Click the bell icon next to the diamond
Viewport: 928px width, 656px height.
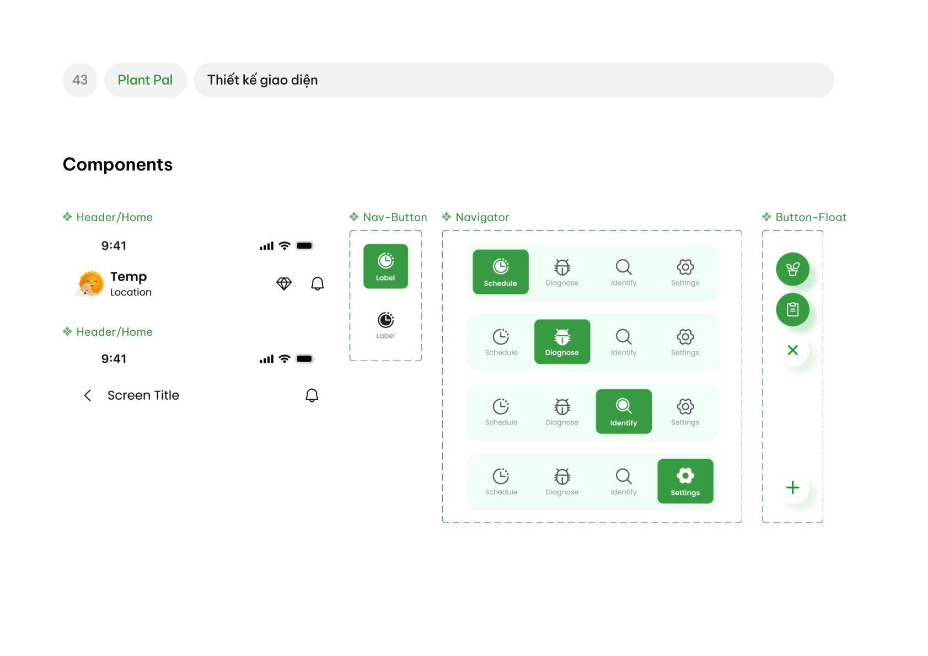click(x=317, y=283)
